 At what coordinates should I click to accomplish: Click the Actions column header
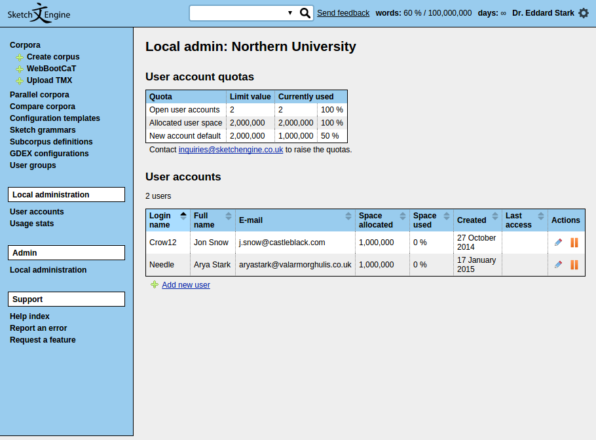[566, 220]
